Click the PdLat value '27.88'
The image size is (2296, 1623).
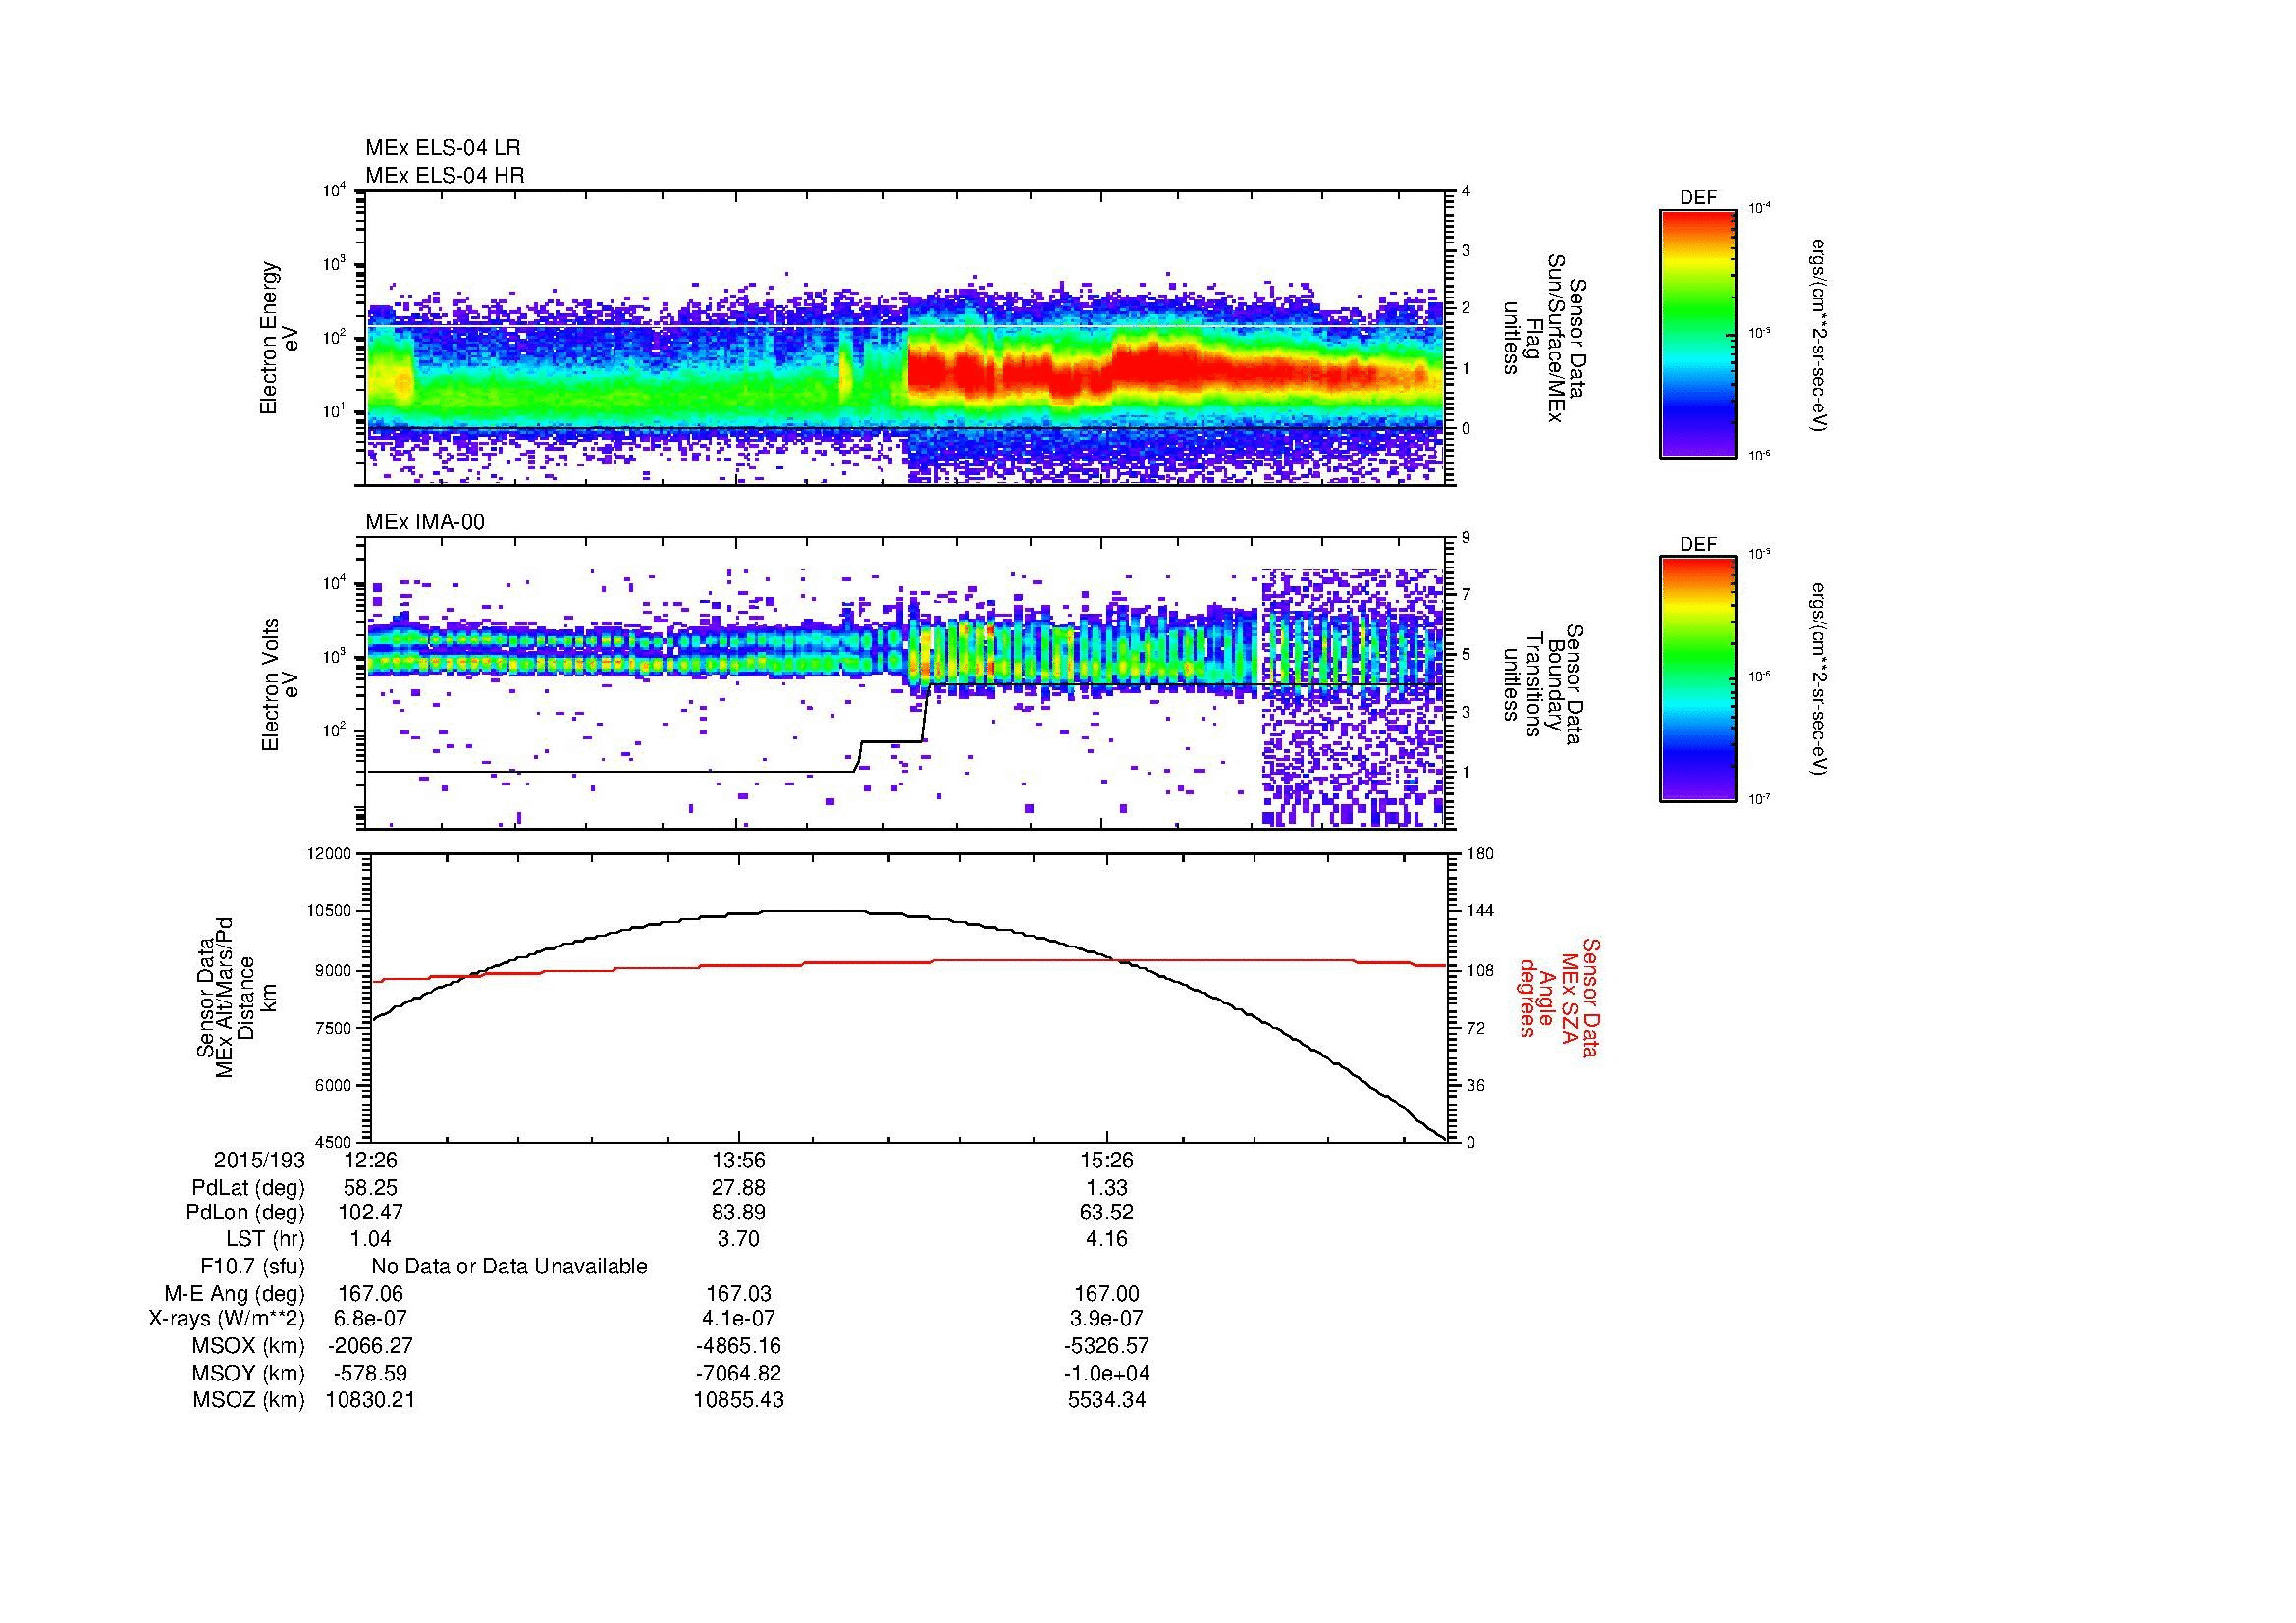(x=739, y=1188)
